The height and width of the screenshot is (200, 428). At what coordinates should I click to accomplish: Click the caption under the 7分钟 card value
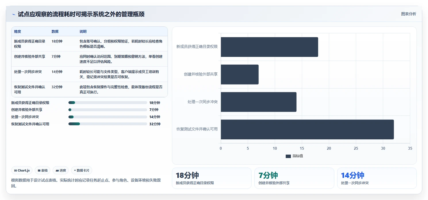(274, 183)
